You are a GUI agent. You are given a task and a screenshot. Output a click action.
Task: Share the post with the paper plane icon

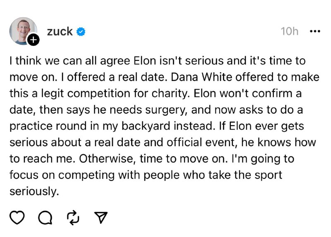pos(101,217)
